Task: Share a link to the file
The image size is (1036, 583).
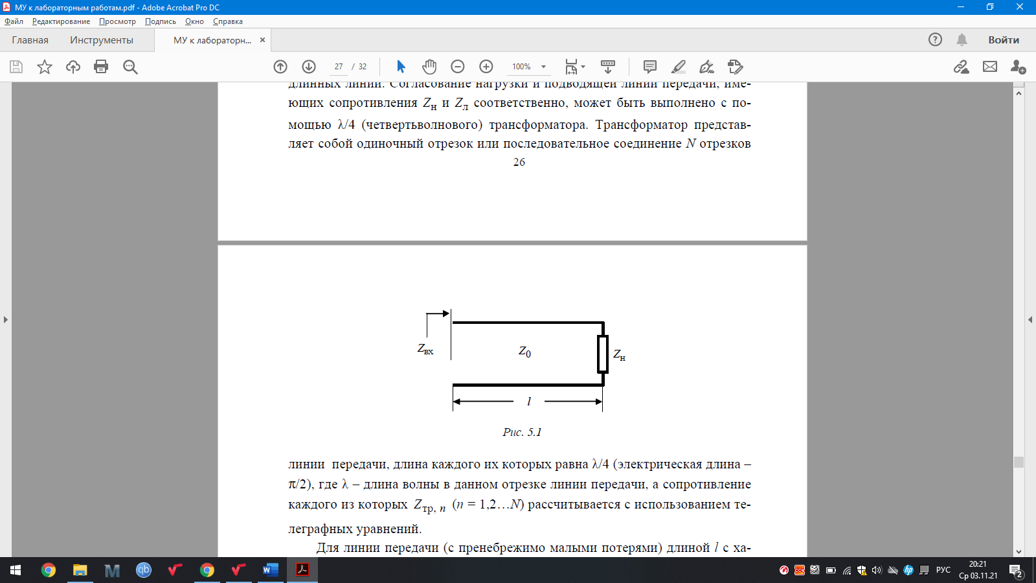Action: (962, 67)
